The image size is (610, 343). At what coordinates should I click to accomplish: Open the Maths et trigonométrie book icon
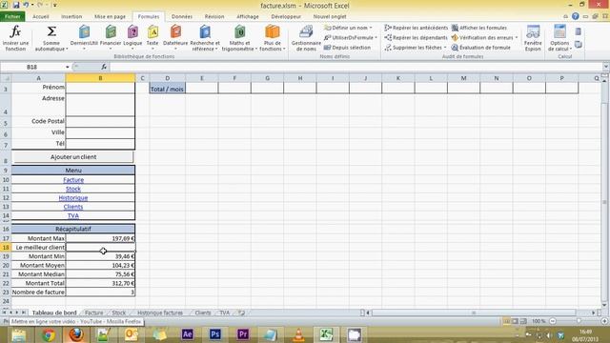(x=239, y=31)
